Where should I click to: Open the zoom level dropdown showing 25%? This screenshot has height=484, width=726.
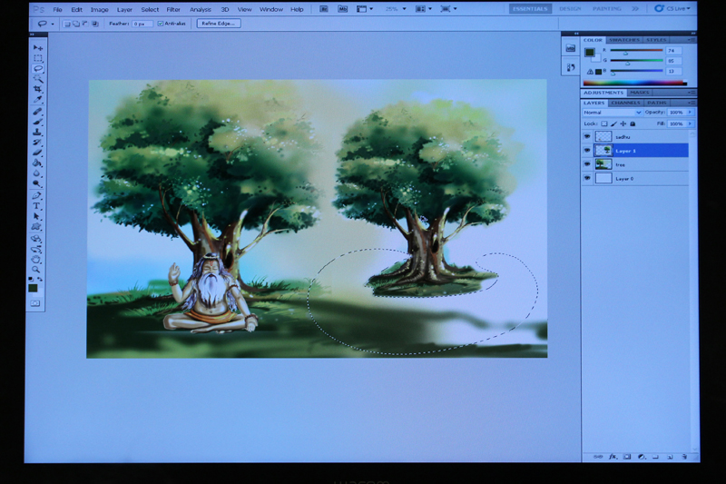393,9
